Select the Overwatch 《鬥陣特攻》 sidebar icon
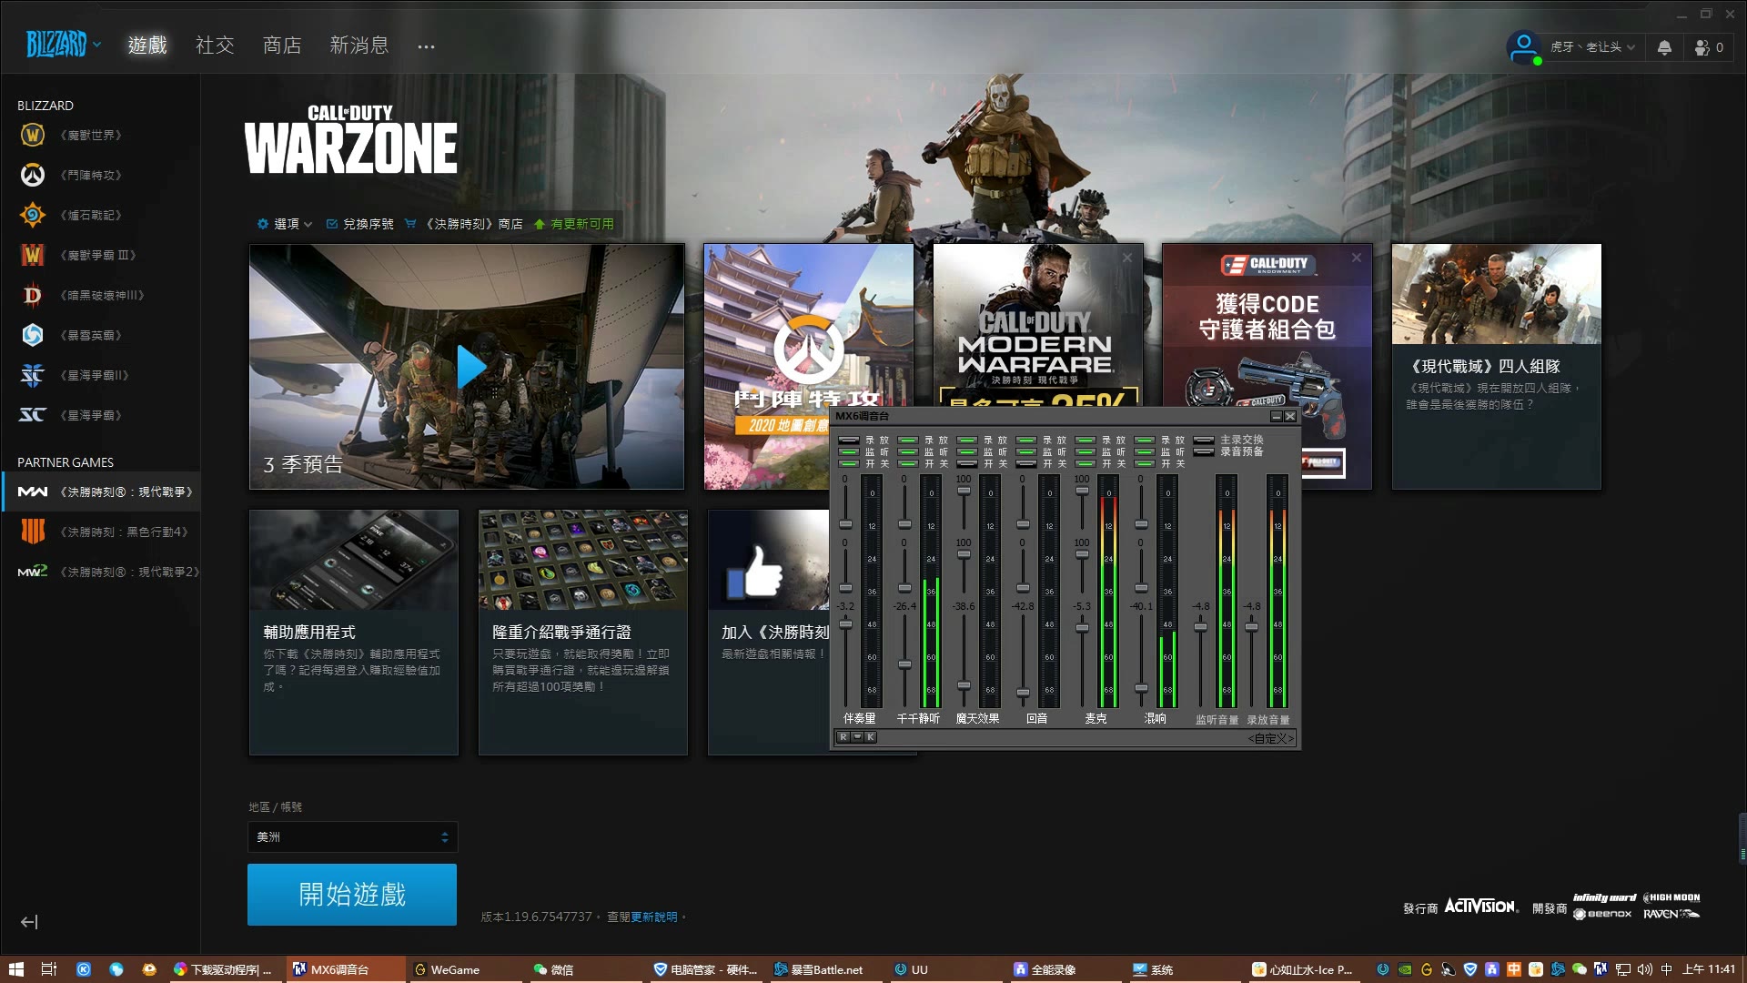 pyautogui.click(x=33, y=175)
